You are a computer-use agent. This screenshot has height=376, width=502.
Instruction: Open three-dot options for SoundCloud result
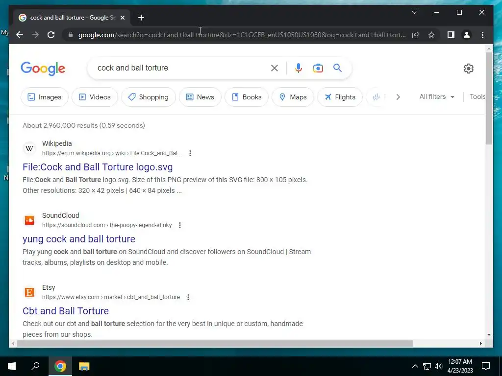tap(180, 225)
